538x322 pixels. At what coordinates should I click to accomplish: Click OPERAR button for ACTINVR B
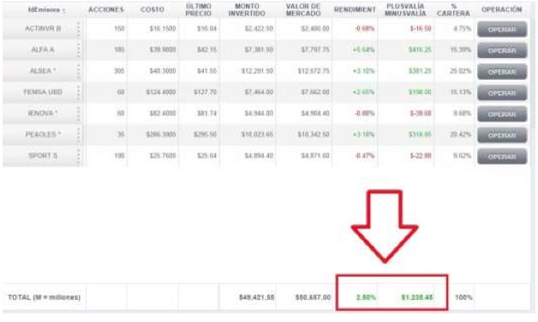(x=502, y=29)
